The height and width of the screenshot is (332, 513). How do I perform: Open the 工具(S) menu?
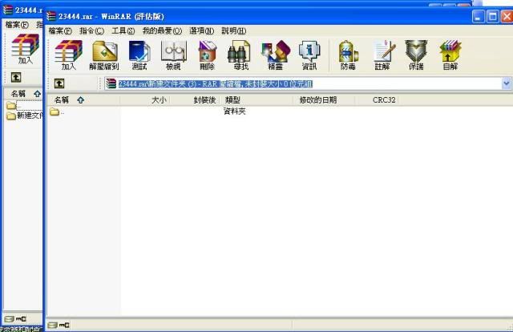123,30
